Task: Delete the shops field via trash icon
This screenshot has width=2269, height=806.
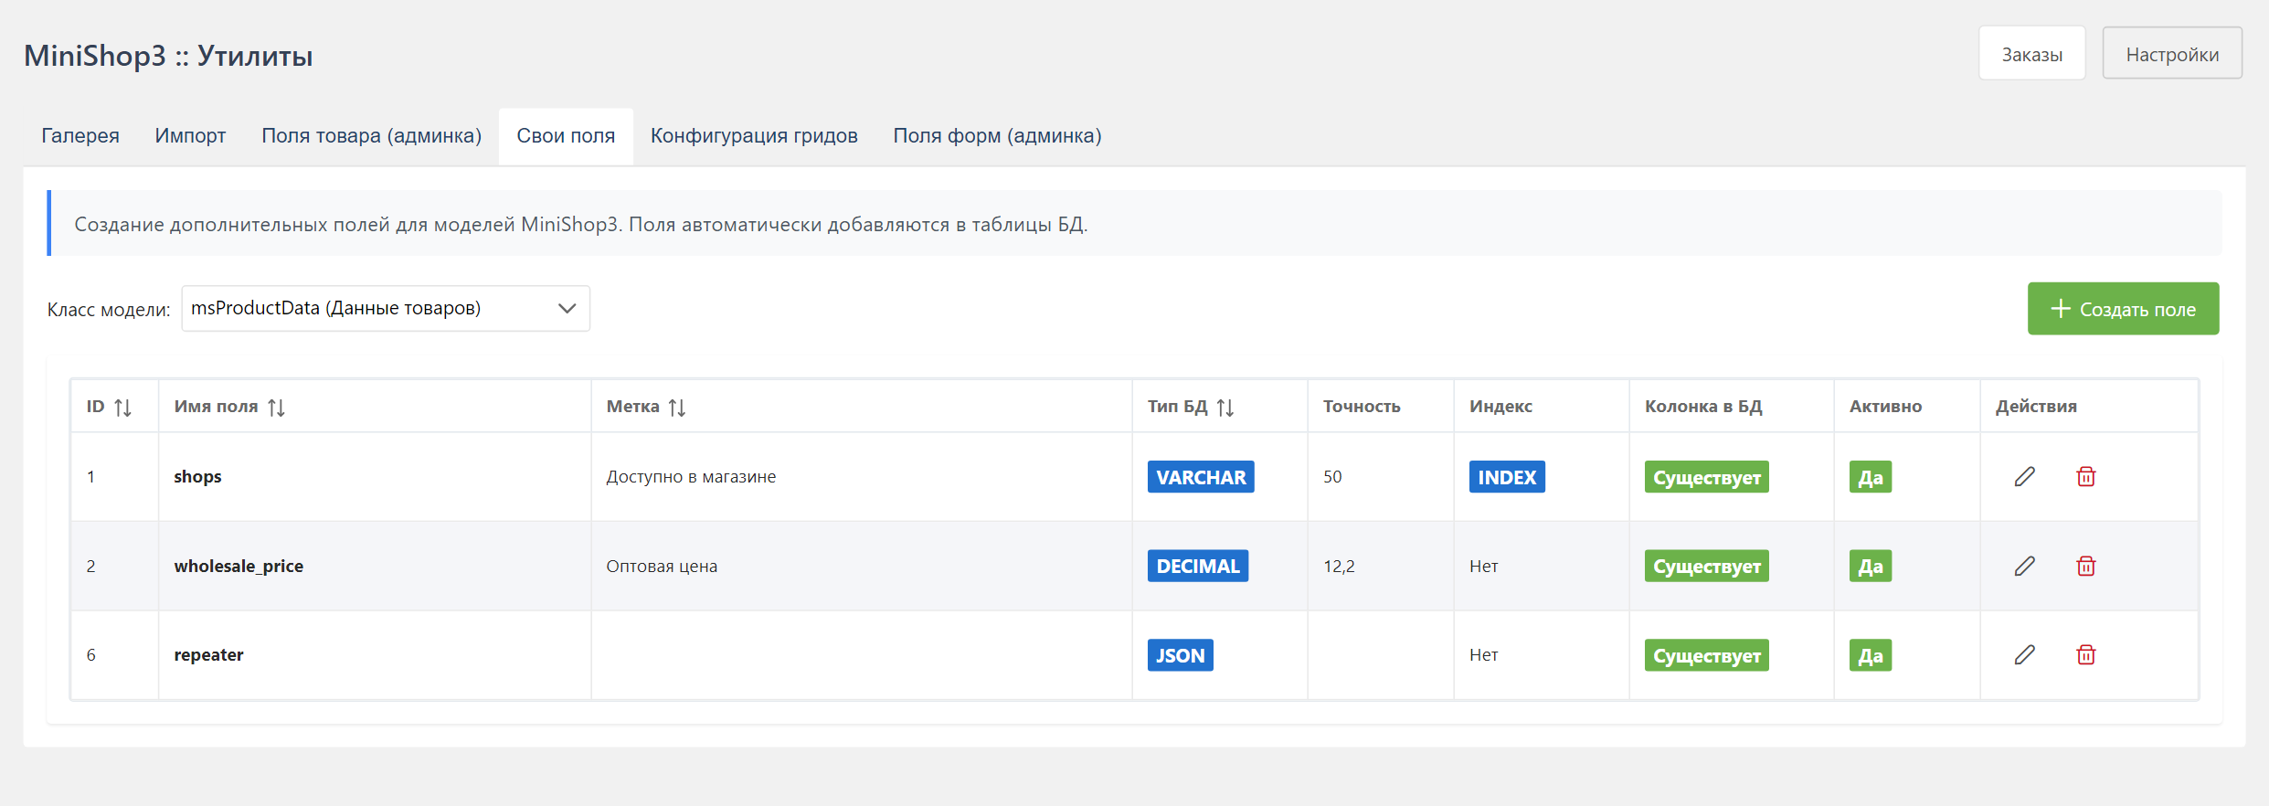Action: point(2085,476)
